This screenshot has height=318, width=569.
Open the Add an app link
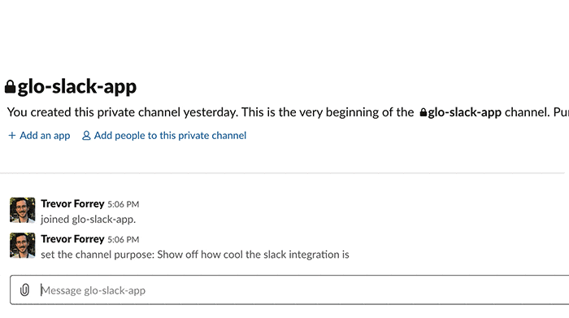click(x=45, y=135)
